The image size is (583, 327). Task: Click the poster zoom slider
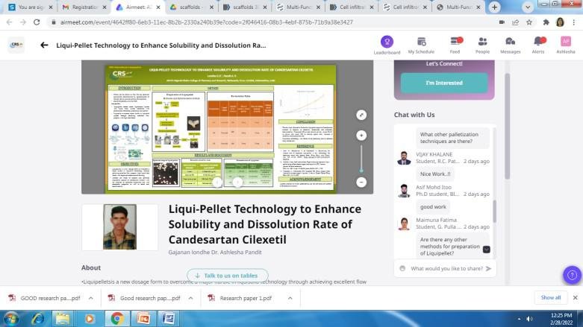tap(361, 159)
